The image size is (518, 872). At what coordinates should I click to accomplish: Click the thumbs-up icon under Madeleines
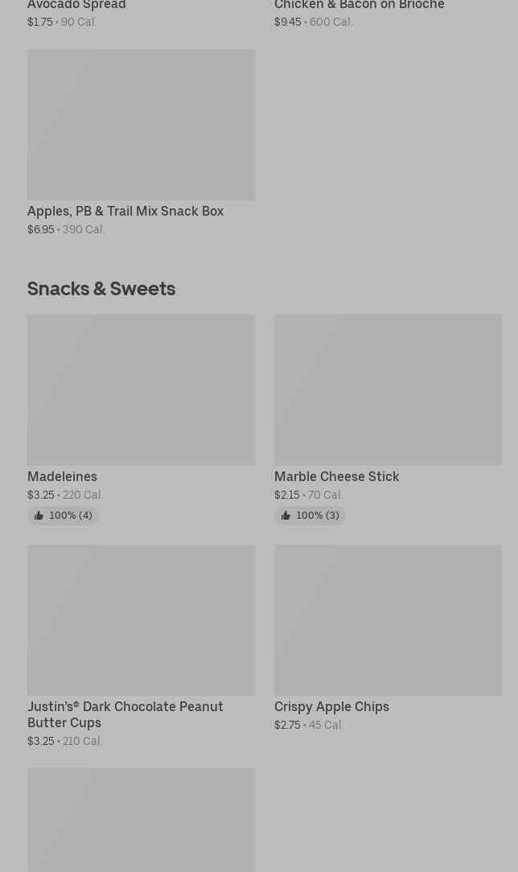[x=39, y=516]
